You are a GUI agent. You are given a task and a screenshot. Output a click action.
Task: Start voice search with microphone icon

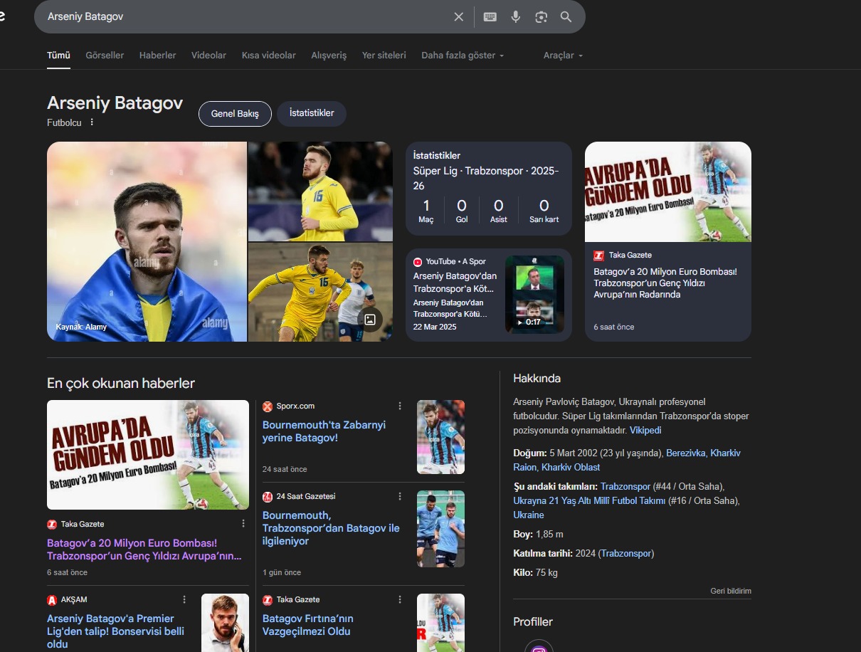[516, 17]
